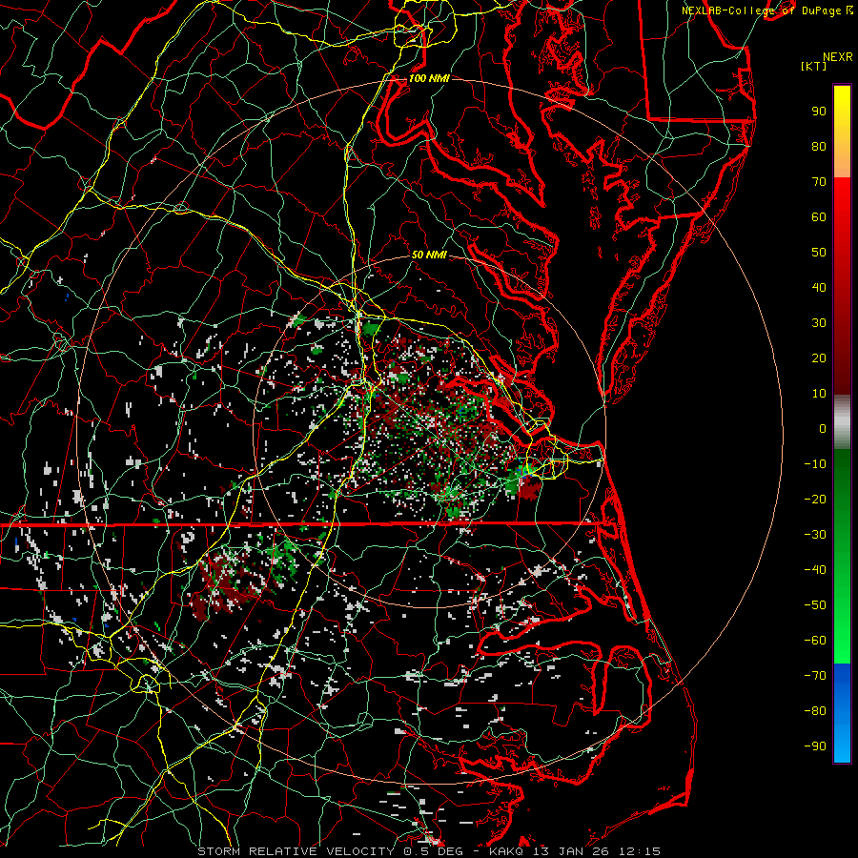Click the 0 value on velocity scale
This screenshot has height=858, width=858.
click(x=823, y=428)
